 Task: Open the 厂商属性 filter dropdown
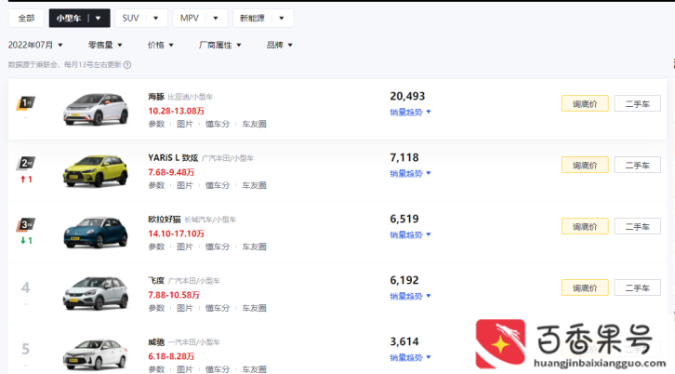point(219,45)
